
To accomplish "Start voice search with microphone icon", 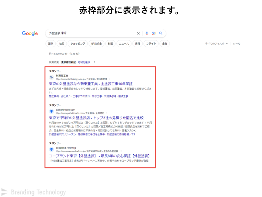I will click(147, 33).
